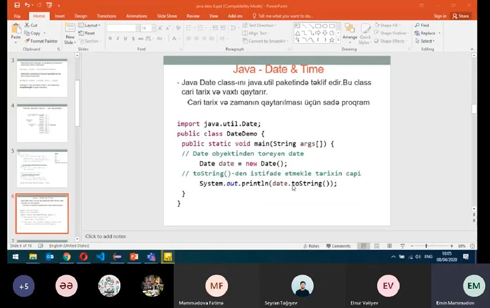Open the font size dropdown showing 14
Screen dimensions: 490x308
154,28
